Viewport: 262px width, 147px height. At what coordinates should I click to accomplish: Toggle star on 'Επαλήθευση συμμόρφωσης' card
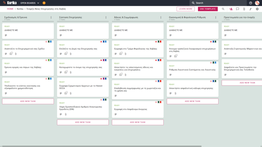(x=156, y=81)
